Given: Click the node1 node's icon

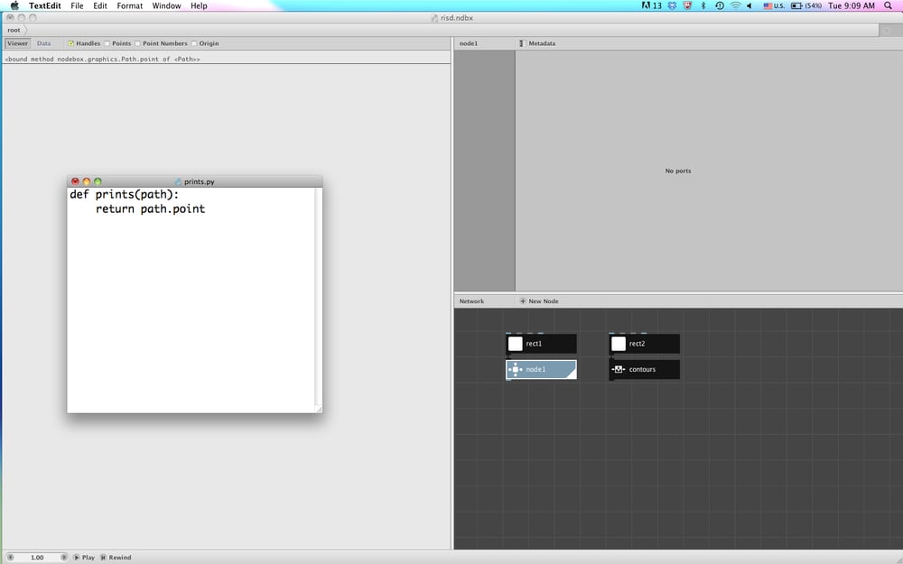Looking at the screenshot, I should tap(516, 369).
